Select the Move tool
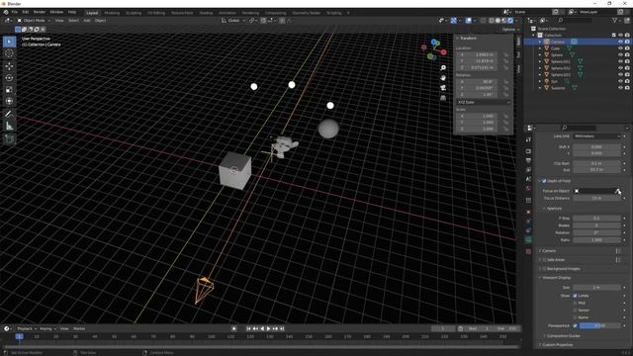The width and height of the screenshot is (633, 356). pos(9,66)
